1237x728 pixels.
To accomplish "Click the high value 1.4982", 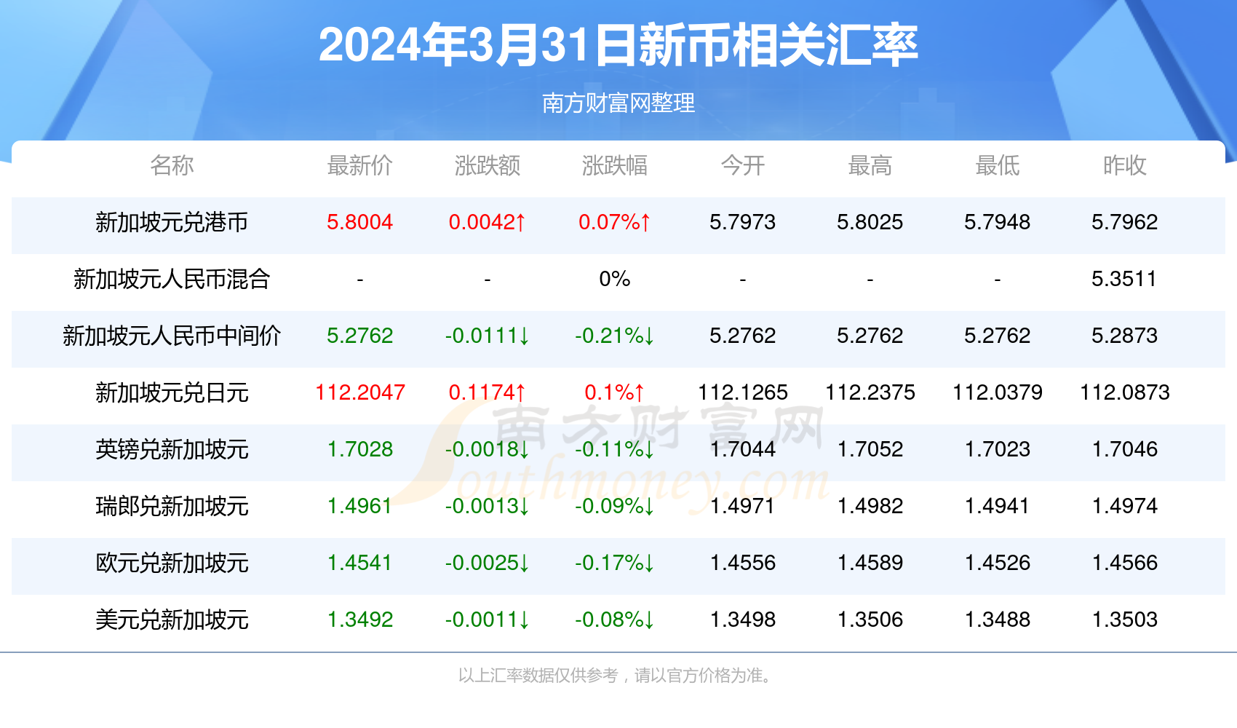I will [870, 506].
